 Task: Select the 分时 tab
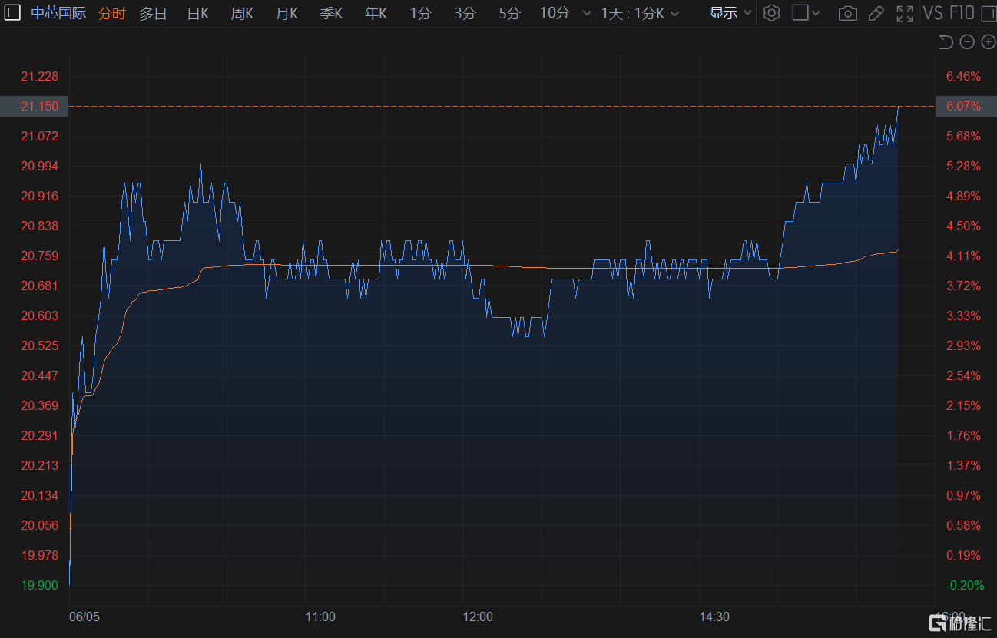click(x=111, y=13)
